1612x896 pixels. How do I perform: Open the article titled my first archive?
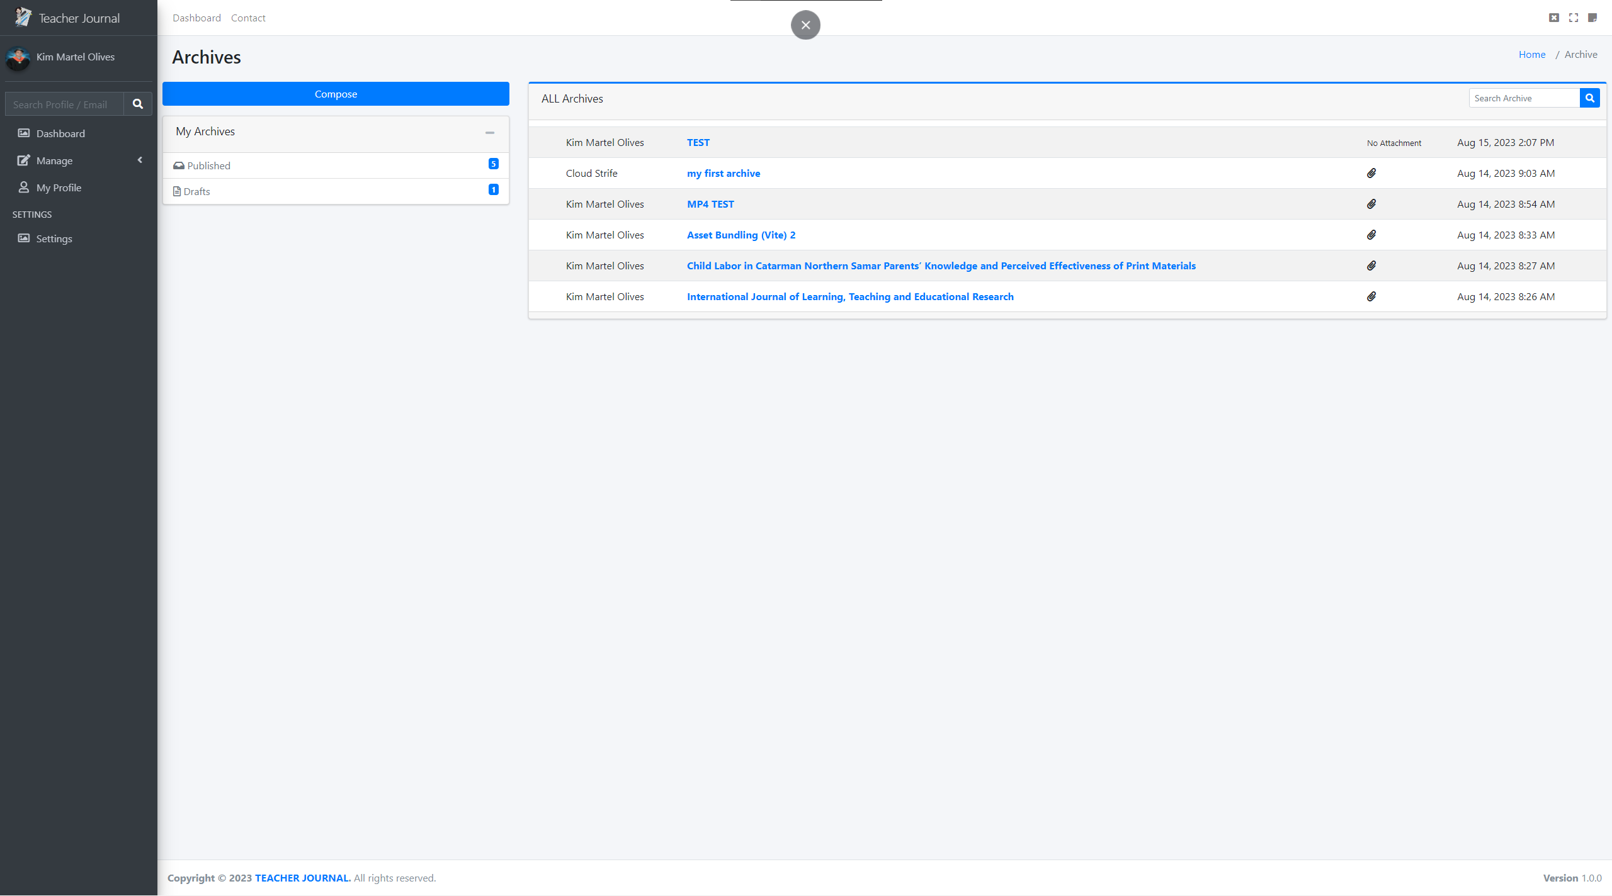click(723, 173)
